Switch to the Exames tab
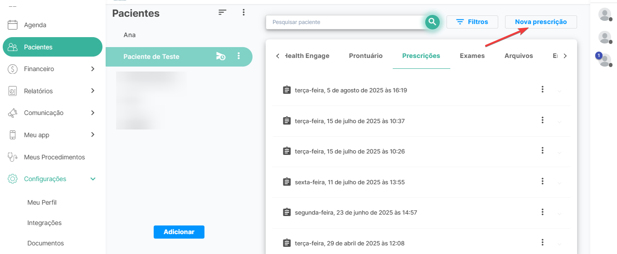The width and height of the screenshot is (617, 254). [472, 56]
